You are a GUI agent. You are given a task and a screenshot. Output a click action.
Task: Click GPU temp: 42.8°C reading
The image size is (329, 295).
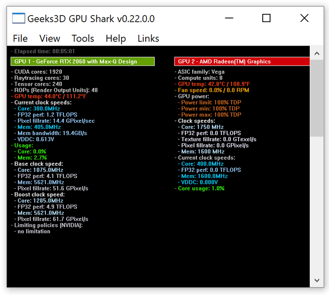[x=212, y=84]
